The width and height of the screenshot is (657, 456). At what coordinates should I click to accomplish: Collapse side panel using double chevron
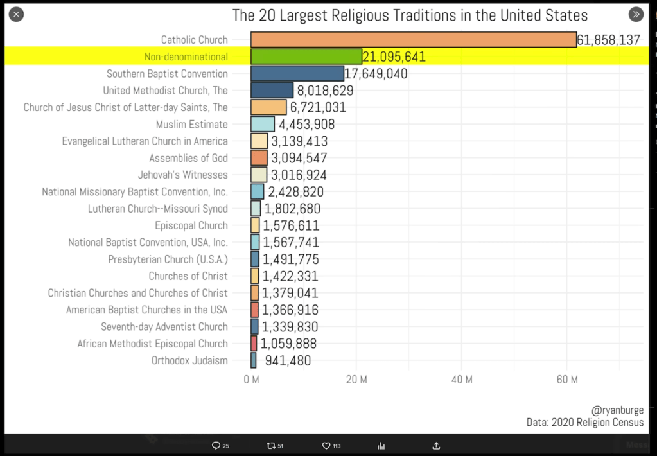(x=636, y=14)
